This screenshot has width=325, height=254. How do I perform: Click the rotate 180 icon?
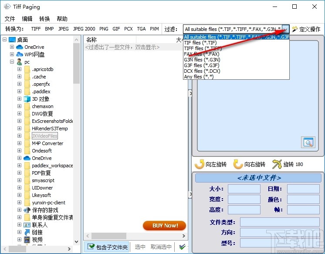coord(277,164)
